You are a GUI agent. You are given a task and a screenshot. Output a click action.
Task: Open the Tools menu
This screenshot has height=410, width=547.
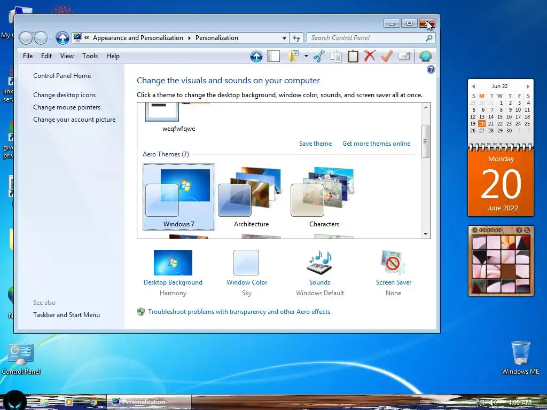click(90, 56)
